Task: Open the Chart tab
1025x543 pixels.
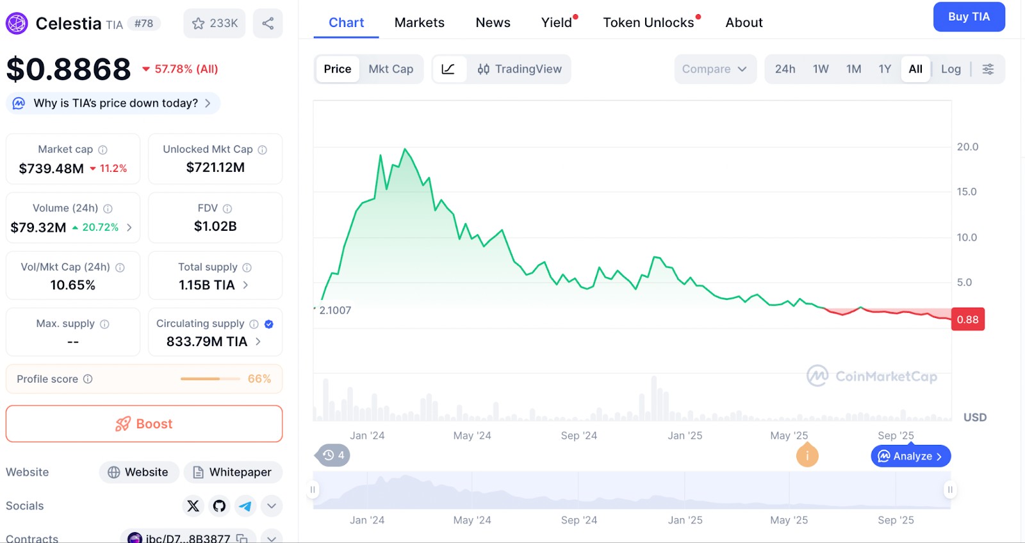Action: point(346,22)
